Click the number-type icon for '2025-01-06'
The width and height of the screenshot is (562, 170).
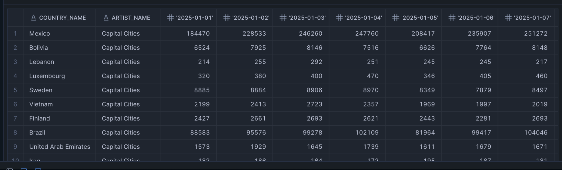click(x=452, y=18)
